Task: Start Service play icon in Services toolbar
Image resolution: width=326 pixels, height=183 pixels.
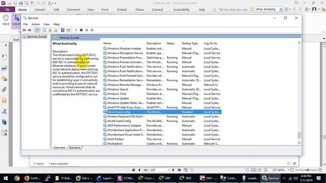Action: click(76, 30)
